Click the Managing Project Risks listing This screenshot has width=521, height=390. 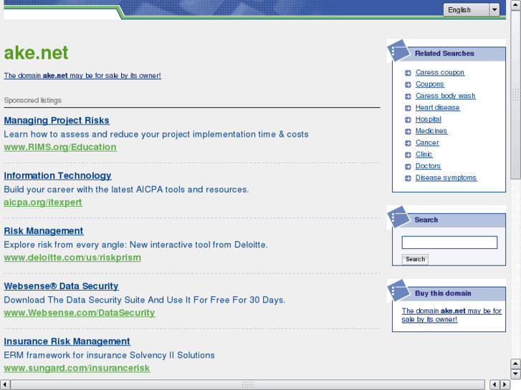tap(57, 120)
